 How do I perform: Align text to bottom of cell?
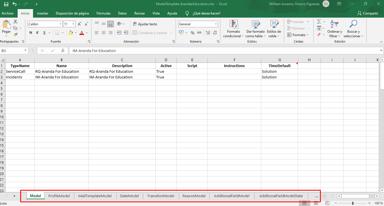click(110, 24)
